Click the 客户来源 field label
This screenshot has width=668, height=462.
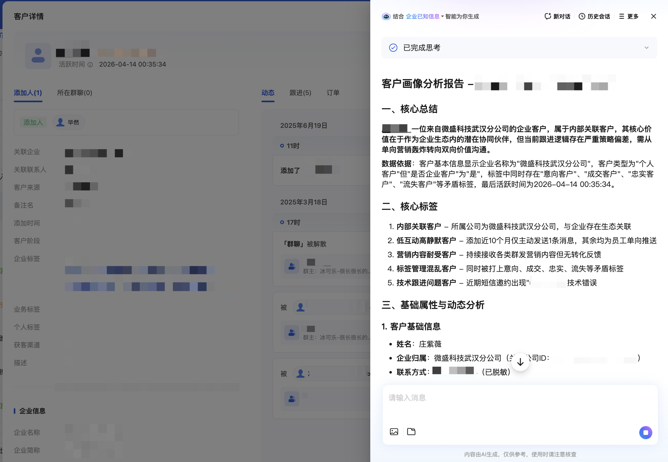point(27,187)
